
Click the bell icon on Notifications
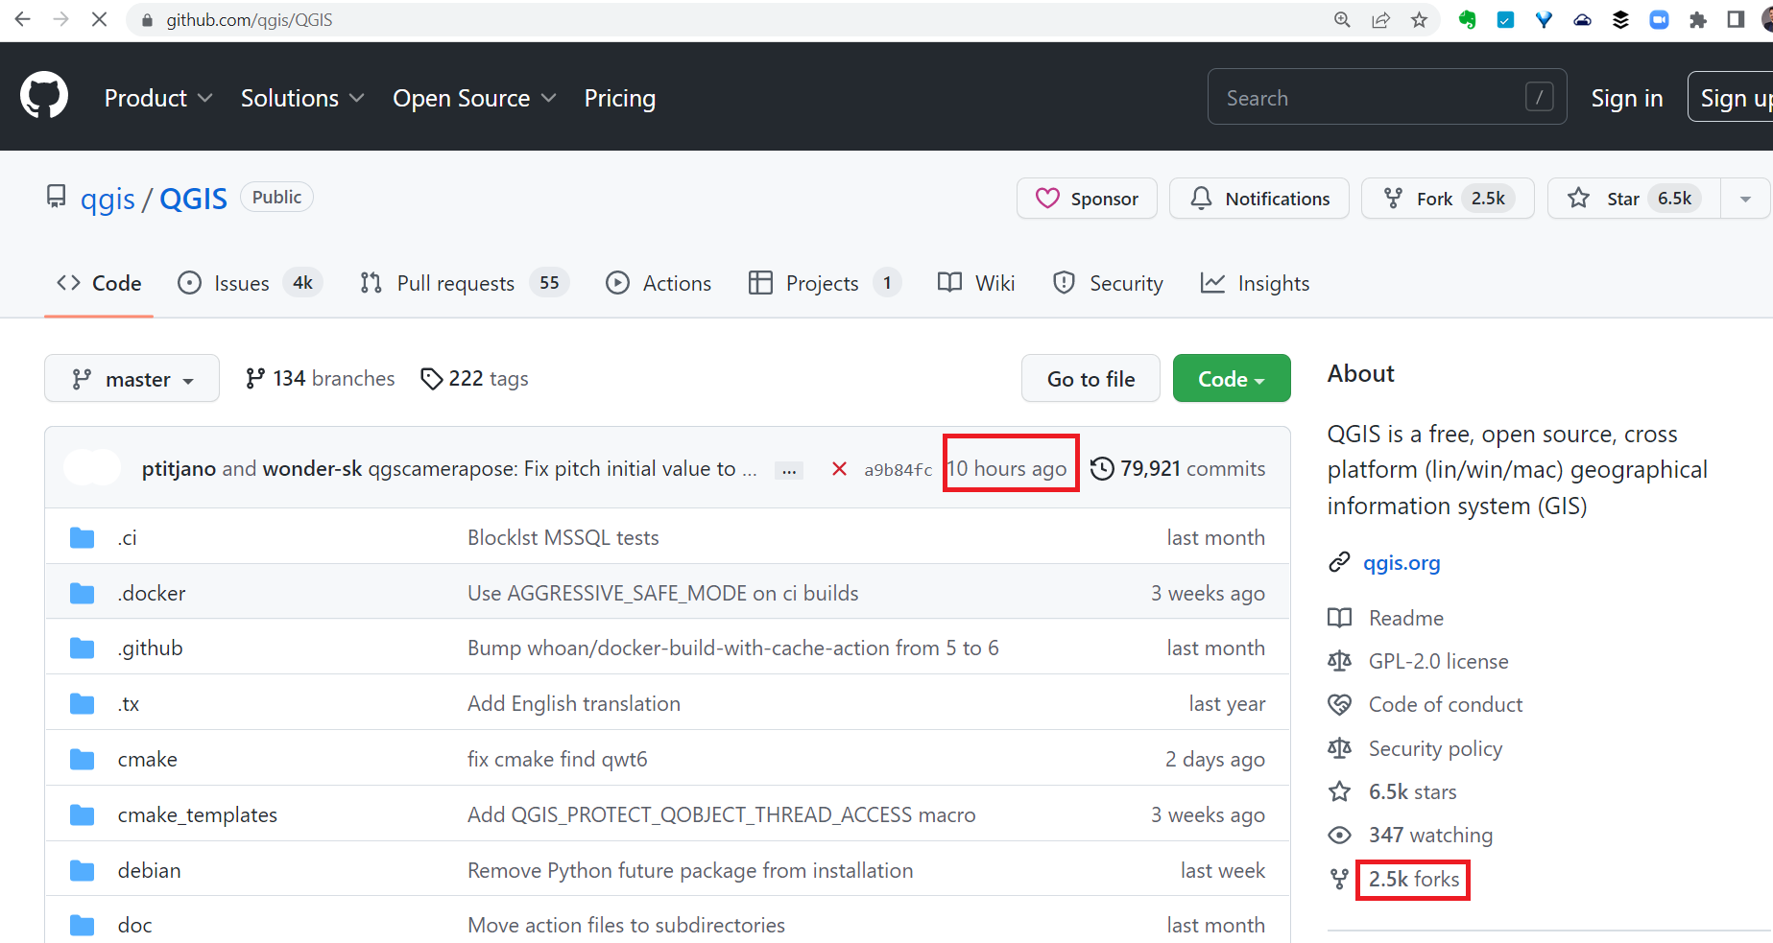click(x=1201, y=199)
